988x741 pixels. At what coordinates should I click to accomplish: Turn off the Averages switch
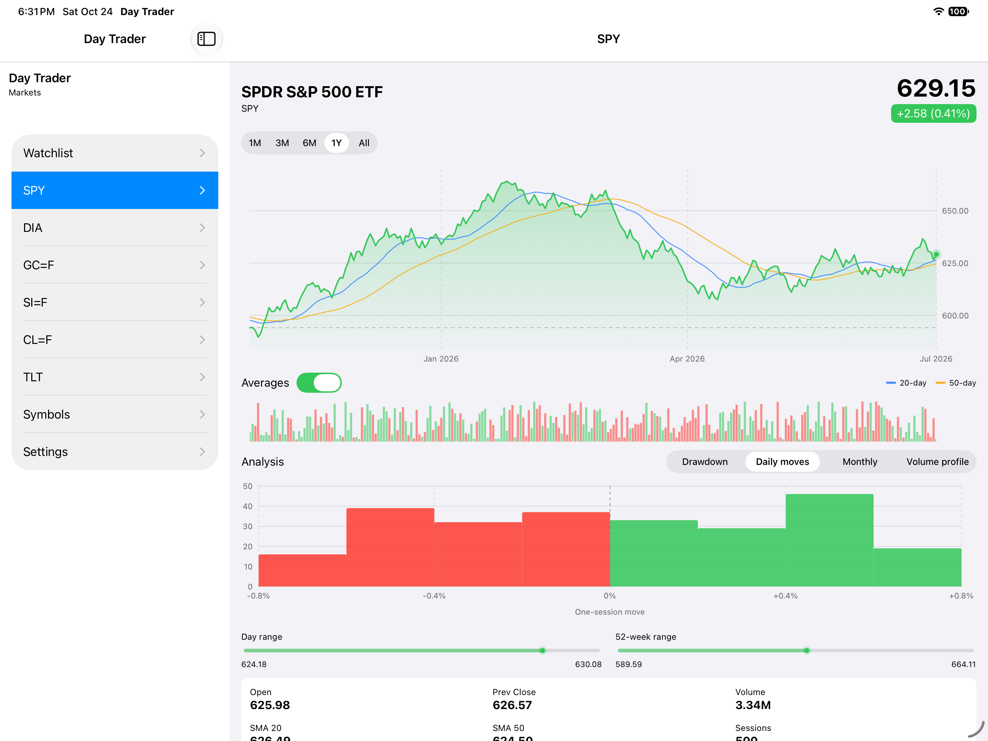click(x=319, y=383)
